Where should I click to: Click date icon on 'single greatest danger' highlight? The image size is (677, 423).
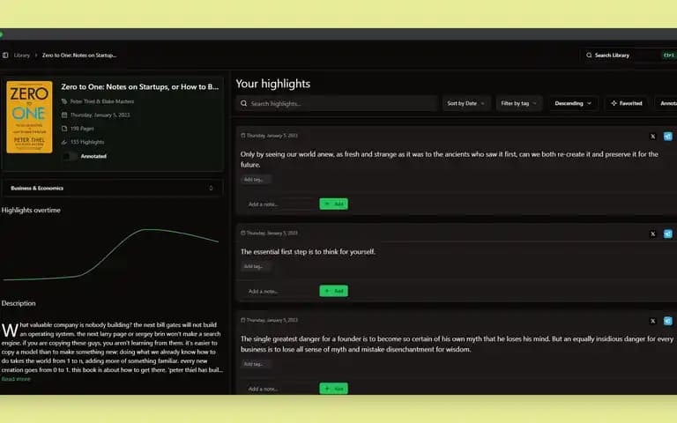(x=243, y=320)
